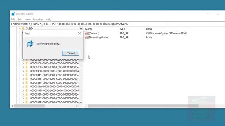
Task: Click the tree pane horizontal scrollbar thumb
Action: click(30, 106)
